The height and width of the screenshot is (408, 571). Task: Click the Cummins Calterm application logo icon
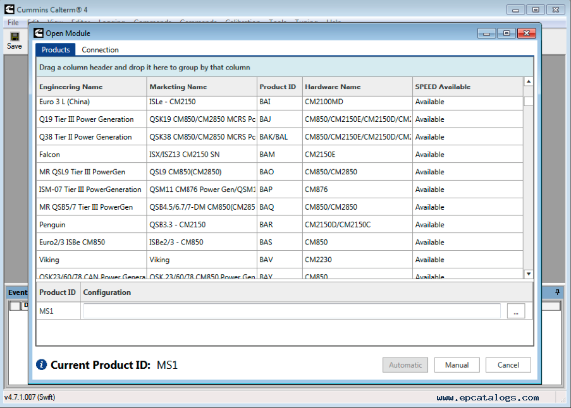click(9, 9)
